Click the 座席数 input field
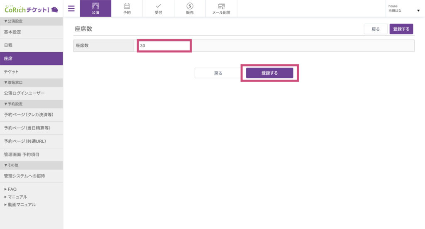425x229 pixels. pos(164,46)
